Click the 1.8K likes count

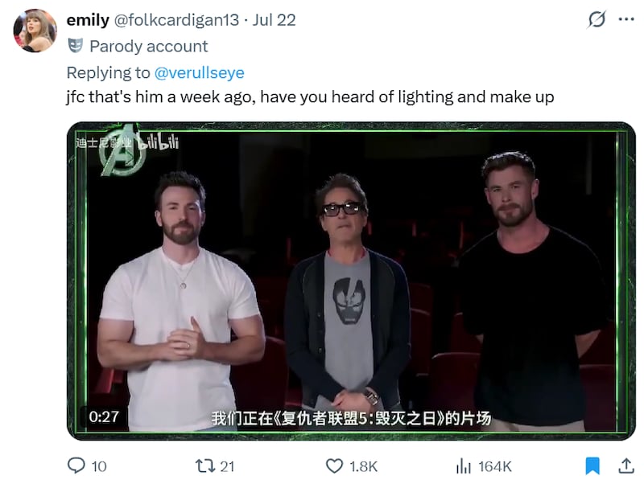tap(364, 466)
